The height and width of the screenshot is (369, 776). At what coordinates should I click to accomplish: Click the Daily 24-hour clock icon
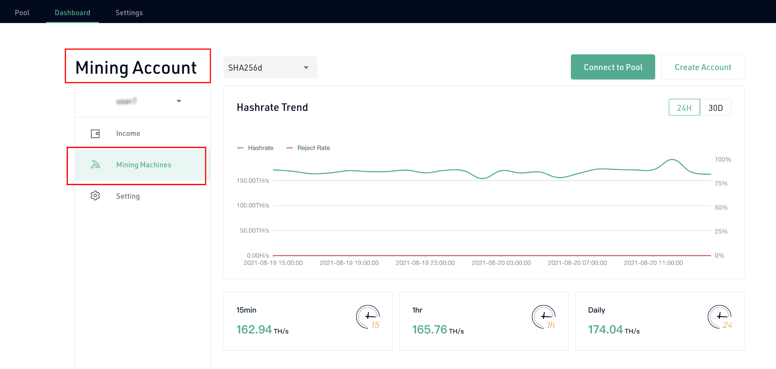pos(719,317)
